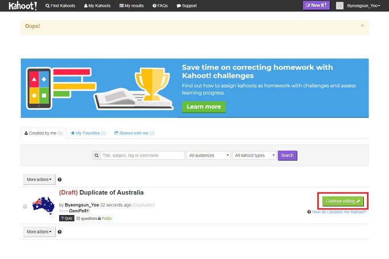Click the Public visibility label

coord(107,219)
